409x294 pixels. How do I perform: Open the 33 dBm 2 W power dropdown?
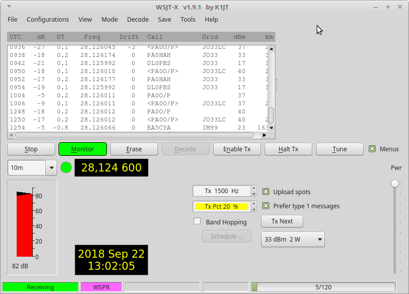pos(293,239)
